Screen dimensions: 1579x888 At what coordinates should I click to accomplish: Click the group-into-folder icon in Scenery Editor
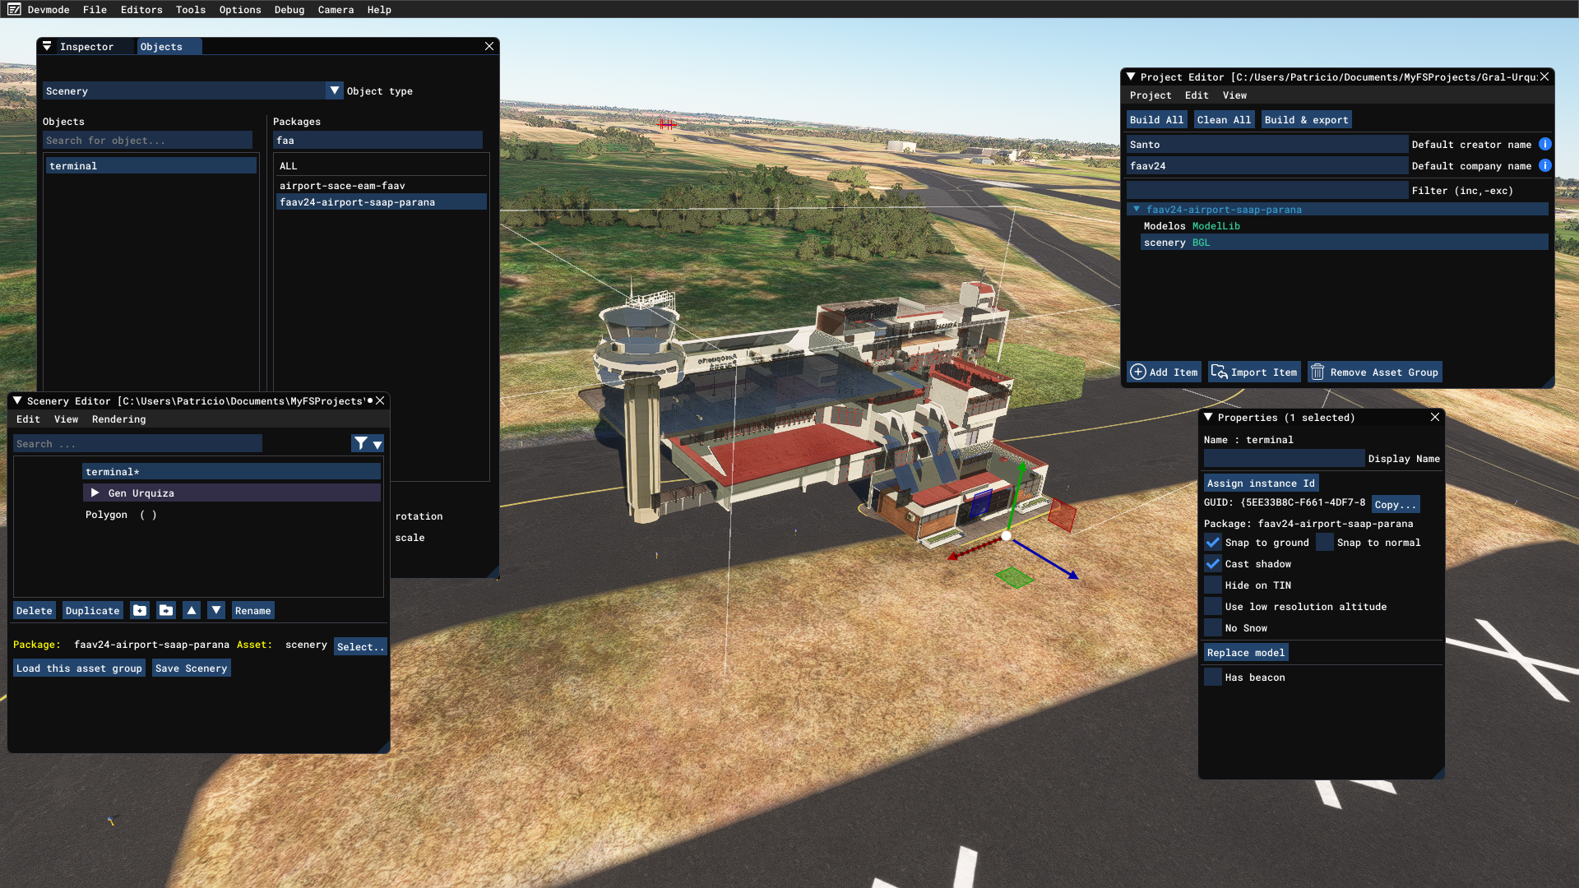click(139, 610)
